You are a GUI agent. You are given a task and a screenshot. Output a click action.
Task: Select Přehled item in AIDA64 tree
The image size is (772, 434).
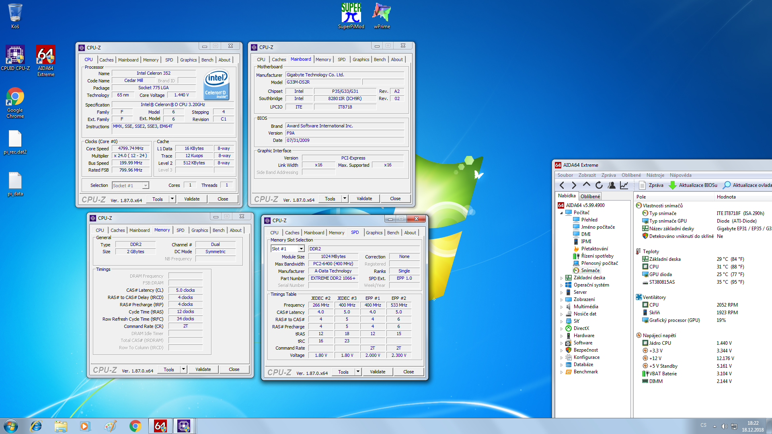[x=585, y=220]
